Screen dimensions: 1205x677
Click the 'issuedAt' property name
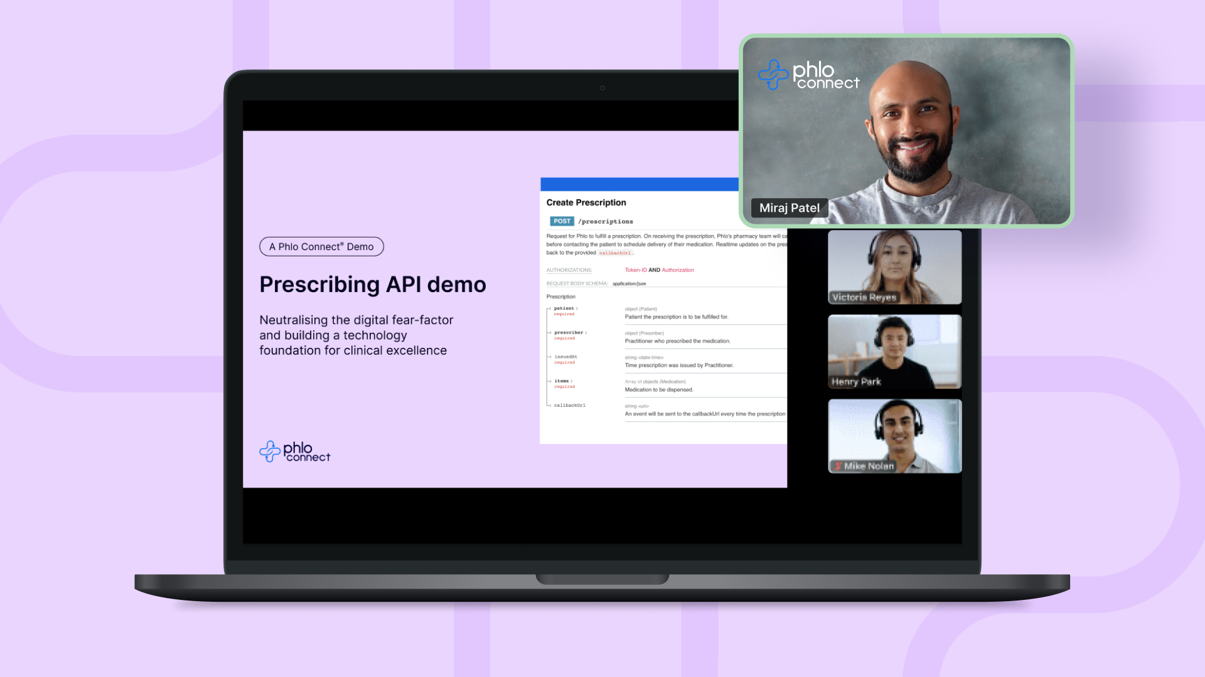click(x=565, y=357)
